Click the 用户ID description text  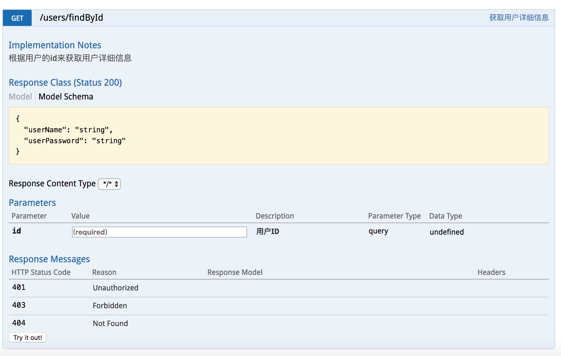268,231
